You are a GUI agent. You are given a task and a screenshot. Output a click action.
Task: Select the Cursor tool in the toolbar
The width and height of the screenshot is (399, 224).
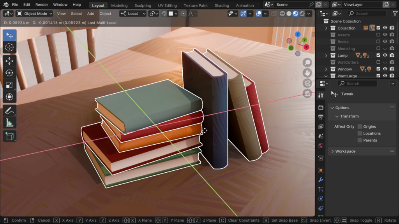pyautogui.click(x=9, y=47)
